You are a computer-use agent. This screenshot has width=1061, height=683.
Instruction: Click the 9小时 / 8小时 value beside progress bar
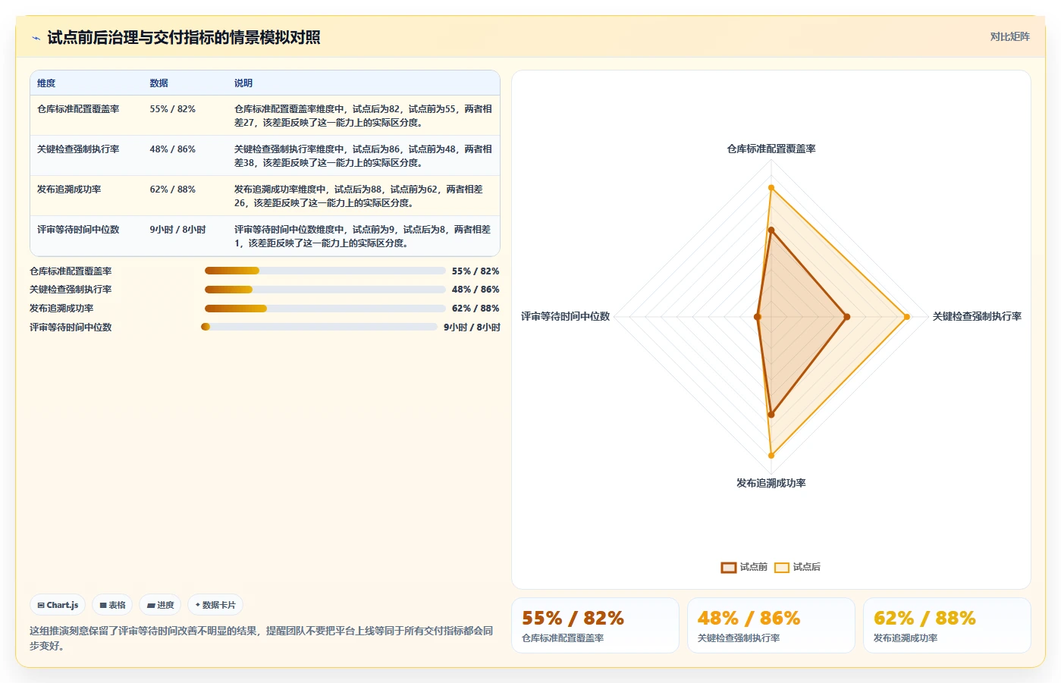(x=472, y=327)
